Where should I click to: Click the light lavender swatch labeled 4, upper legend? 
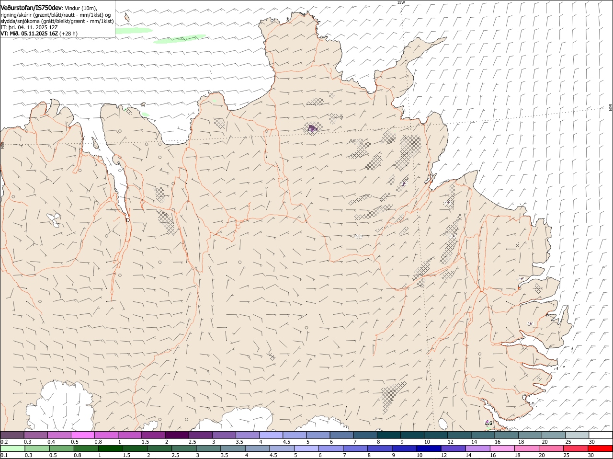(271, 435)
